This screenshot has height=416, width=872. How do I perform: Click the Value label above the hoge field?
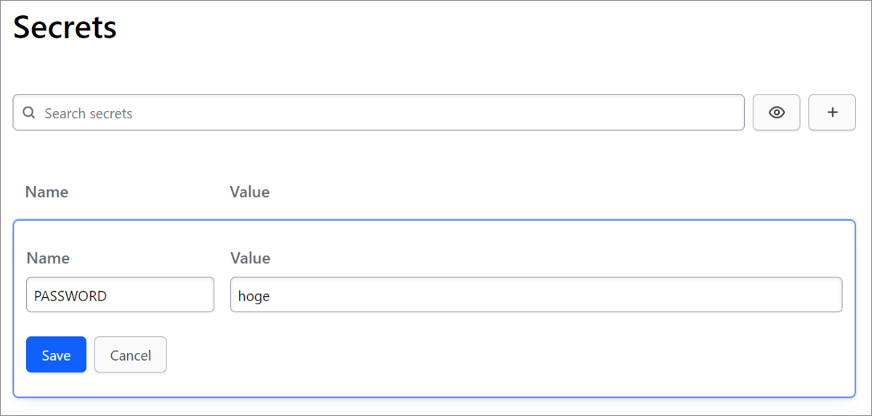tap(250, 258)
